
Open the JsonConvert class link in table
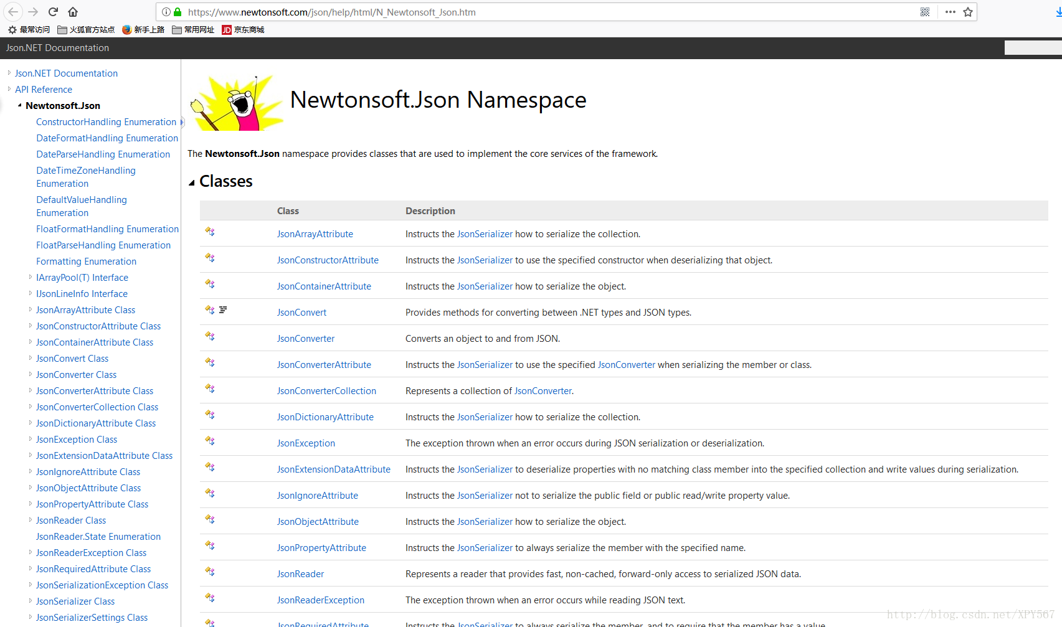(301, 313)
